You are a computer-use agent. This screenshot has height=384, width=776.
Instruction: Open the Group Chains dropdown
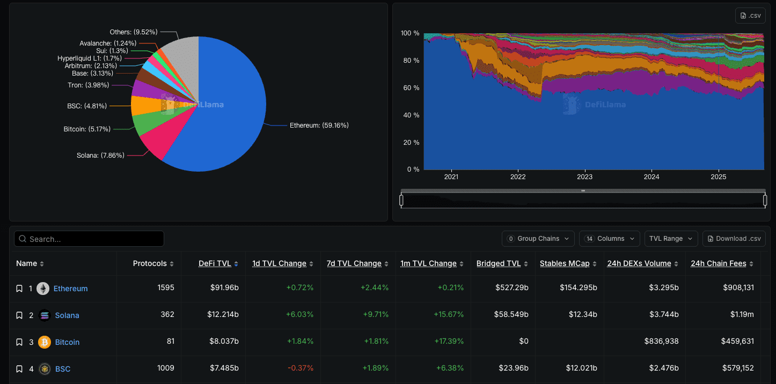click(x=538, y=239)
